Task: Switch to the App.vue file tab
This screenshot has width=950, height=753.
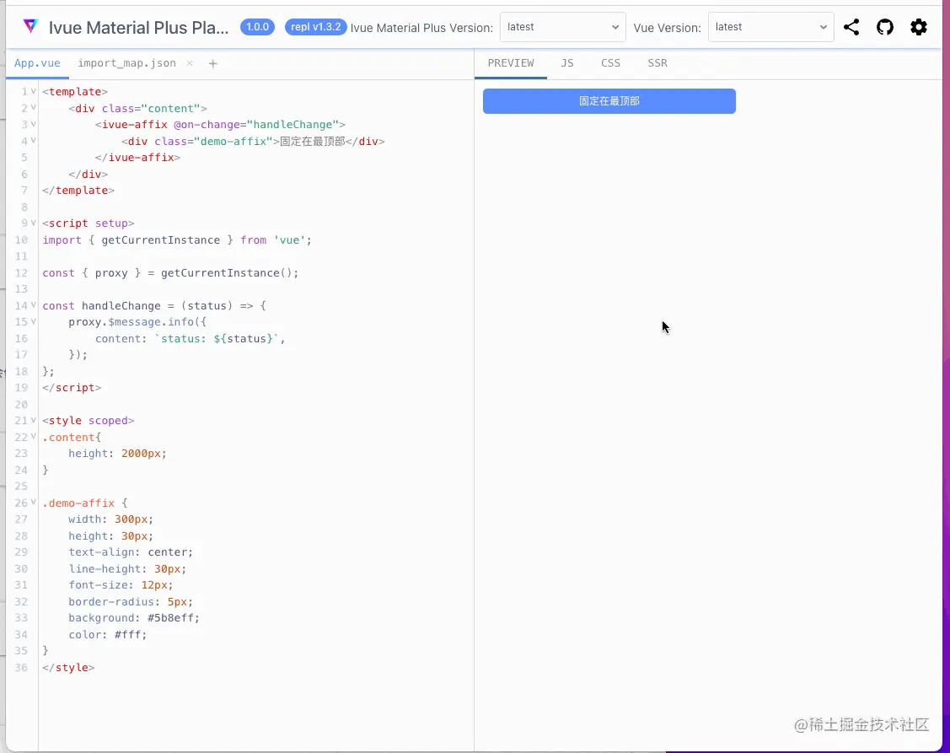Action: (x=38, y=63)
